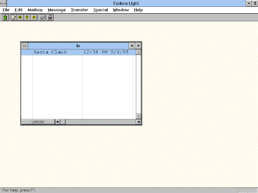Click the horizontal scrollbar thumb
Screen dimensions: 258x193
[x=63, y=122]
